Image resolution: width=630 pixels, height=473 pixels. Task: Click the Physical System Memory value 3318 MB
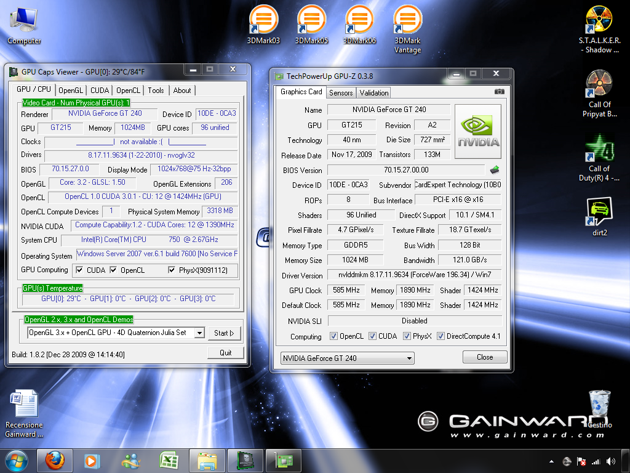pos(220,211)
